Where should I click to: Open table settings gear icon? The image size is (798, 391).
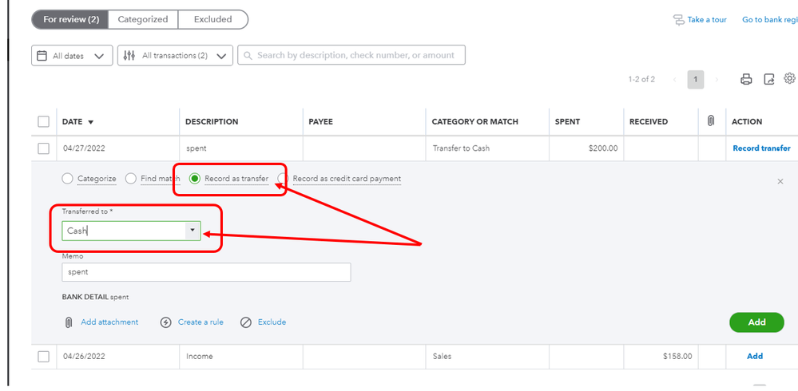coord(789,78)
